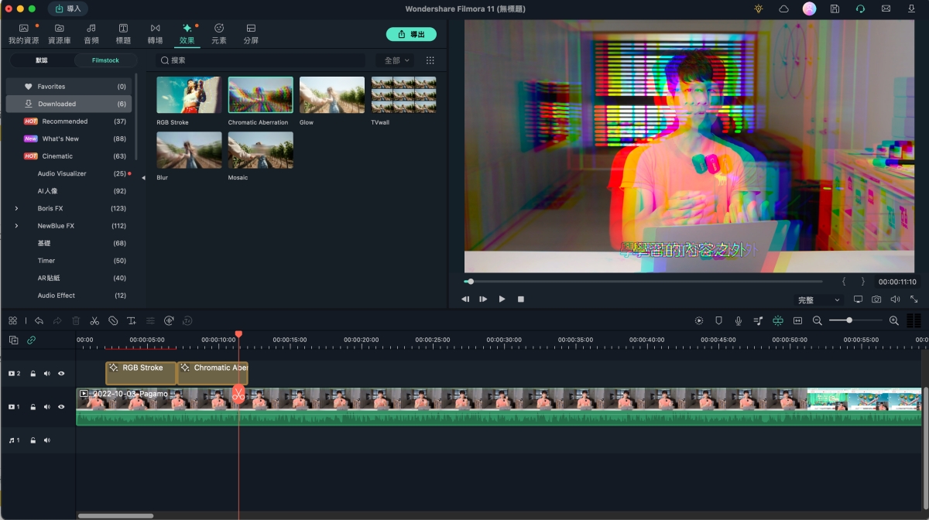The width and height of the screenshot is (929, 520).
Task: Click the snapshot camera icon under preview
Action: click(876, 299)
